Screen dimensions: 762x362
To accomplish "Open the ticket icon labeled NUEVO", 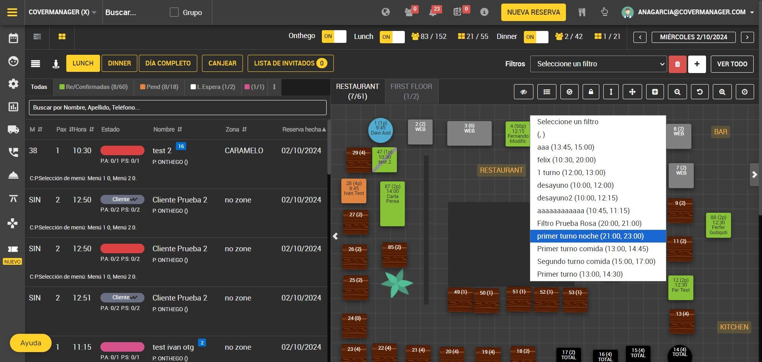I will (x=13, y=249).
